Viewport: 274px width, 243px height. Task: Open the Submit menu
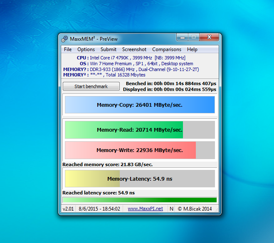pos(109,49)
